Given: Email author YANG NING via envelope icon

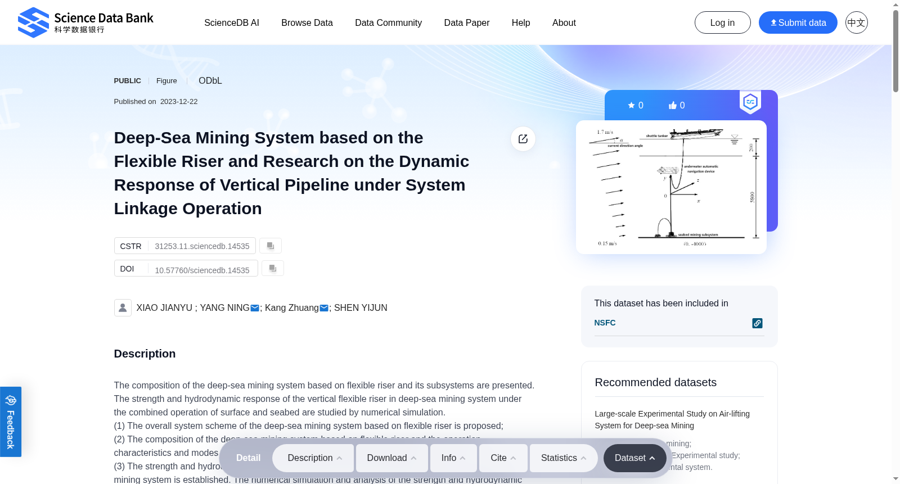Looking at the screenshot, I should (255, 308).
